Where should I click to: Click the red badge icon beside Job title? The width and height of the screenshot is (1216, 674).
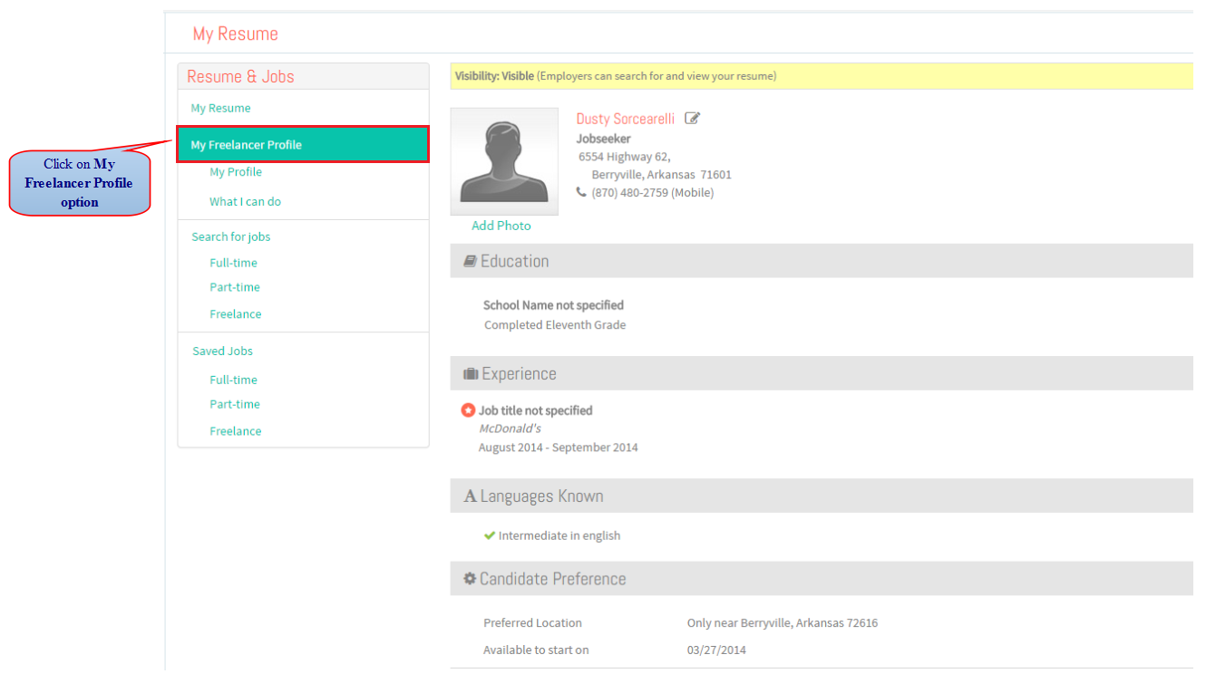(469, 410)
